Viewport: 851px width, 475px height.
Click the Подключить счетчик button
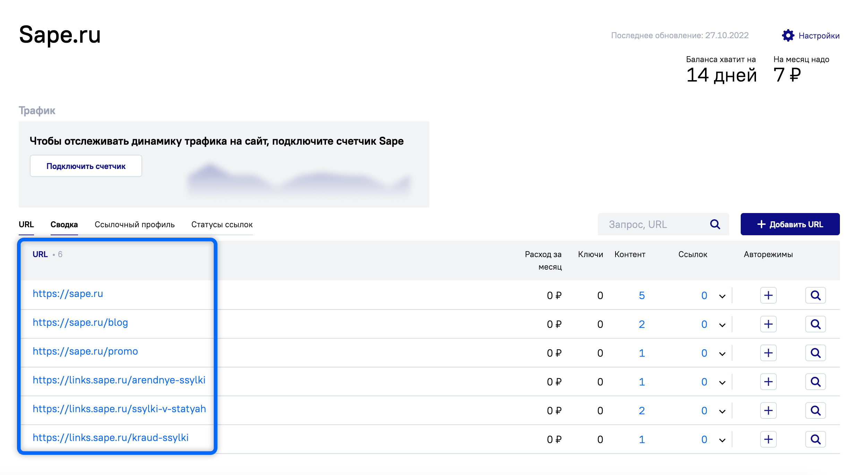[x=86, y=166]
